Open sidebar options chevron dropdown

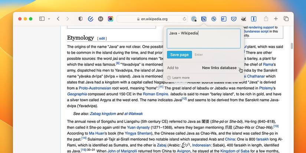(x=49, y=19)
